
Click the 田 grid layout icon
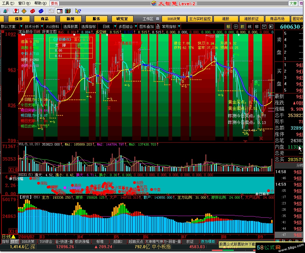coord(235,26)
